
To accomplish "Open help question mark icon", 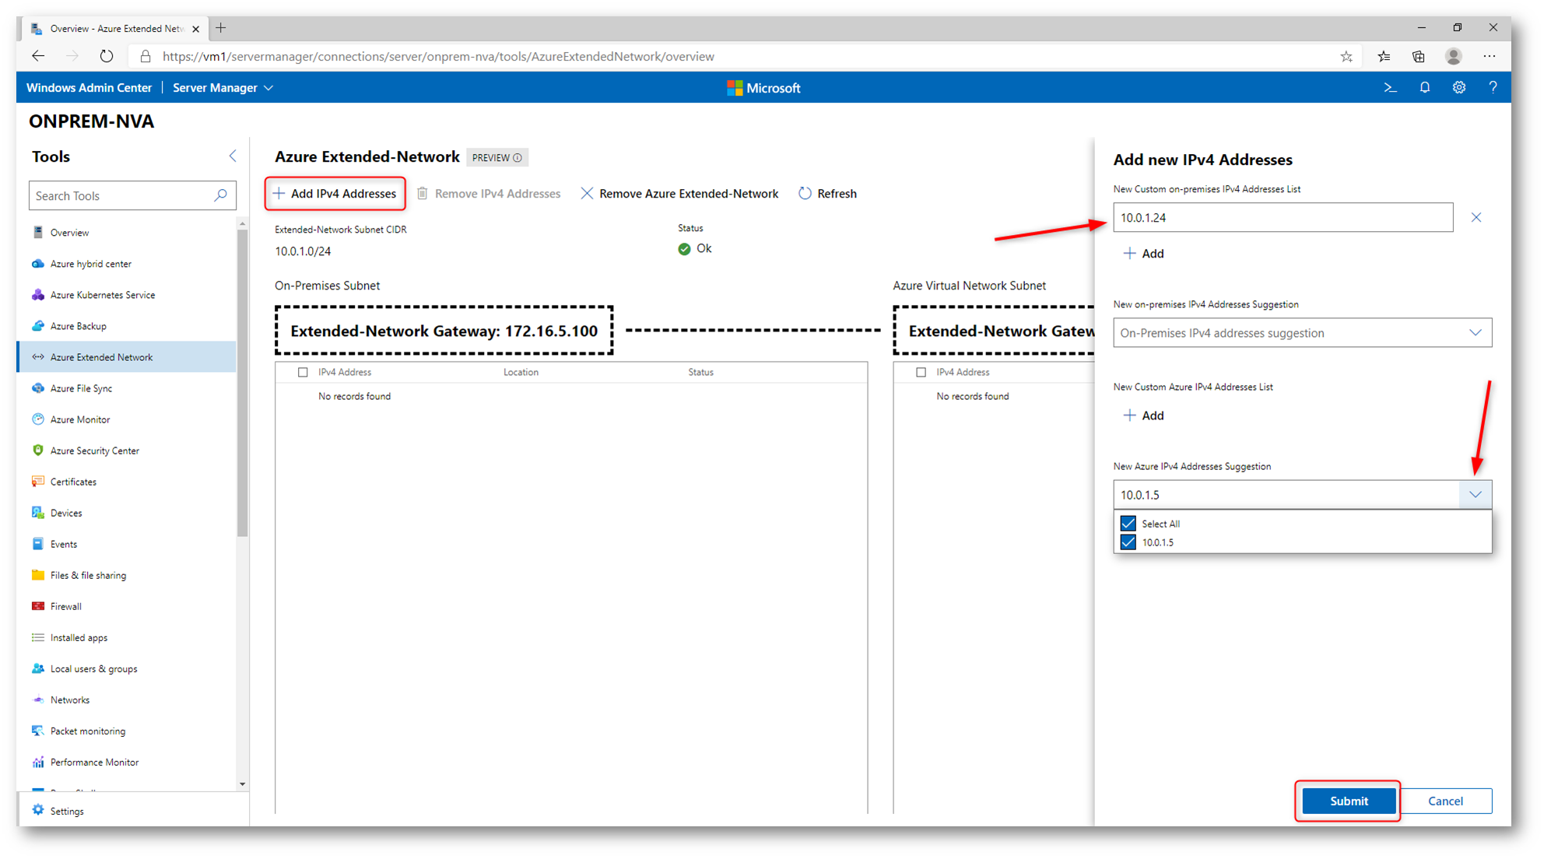I will pos(1492,87).
